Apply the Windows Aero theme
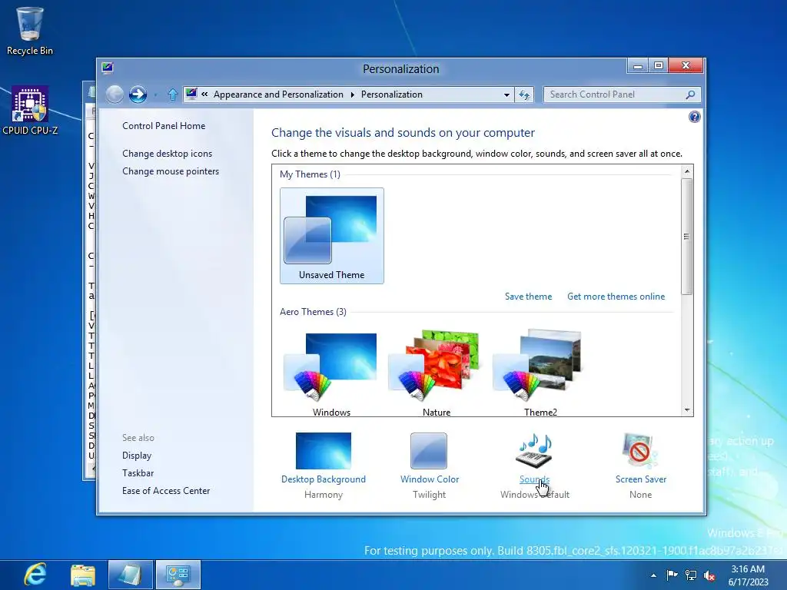The image size is (787, 590). pyautogui.click(x=331, y=374)
